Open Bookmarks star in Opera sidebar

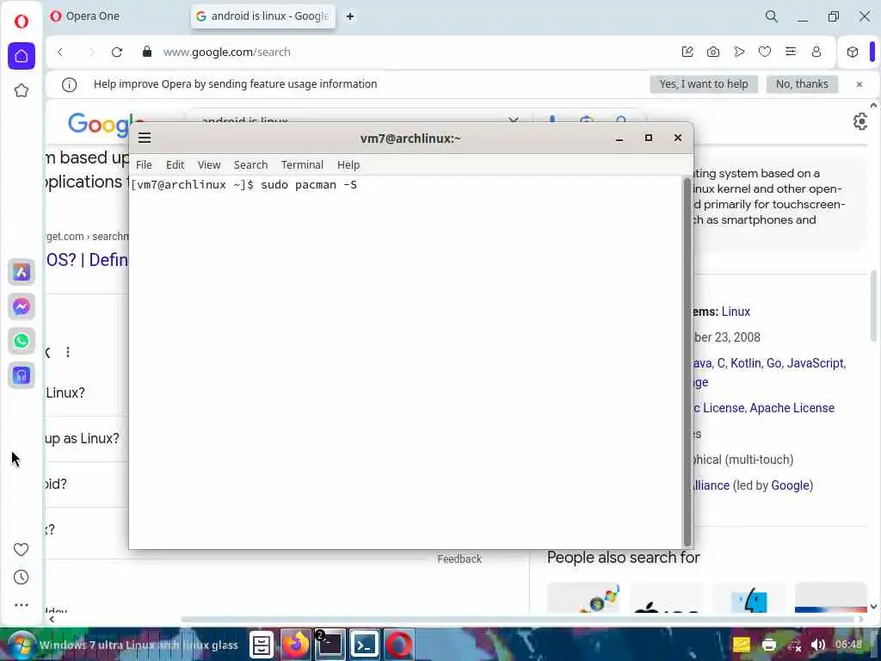(x=22, y=90)
